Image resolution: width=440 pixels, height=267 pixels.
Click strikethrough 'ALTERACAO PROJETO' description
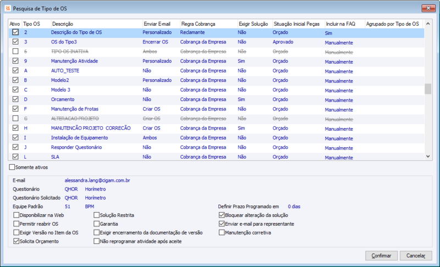point(75,119)
